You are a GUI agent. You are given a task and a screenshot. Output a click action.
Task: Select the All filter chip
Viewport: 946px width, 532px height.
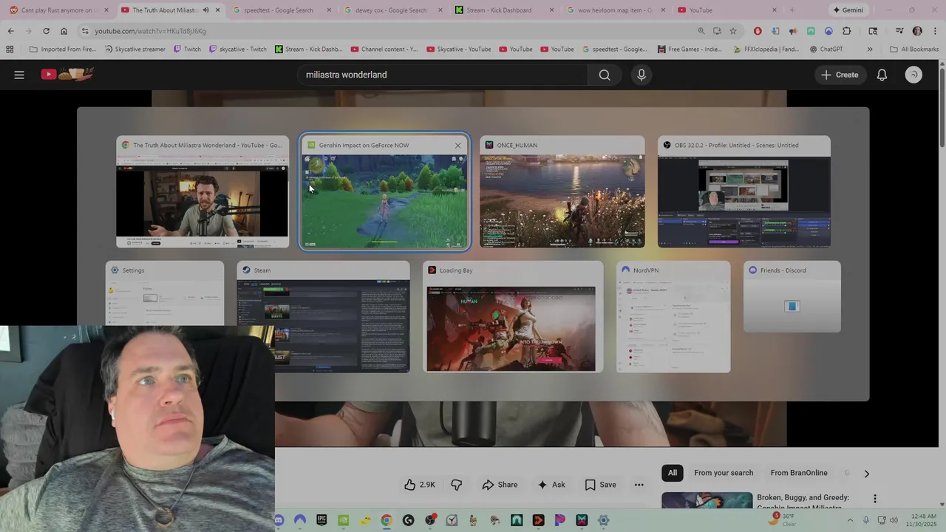pyautogui.click(x=673, y=473)
